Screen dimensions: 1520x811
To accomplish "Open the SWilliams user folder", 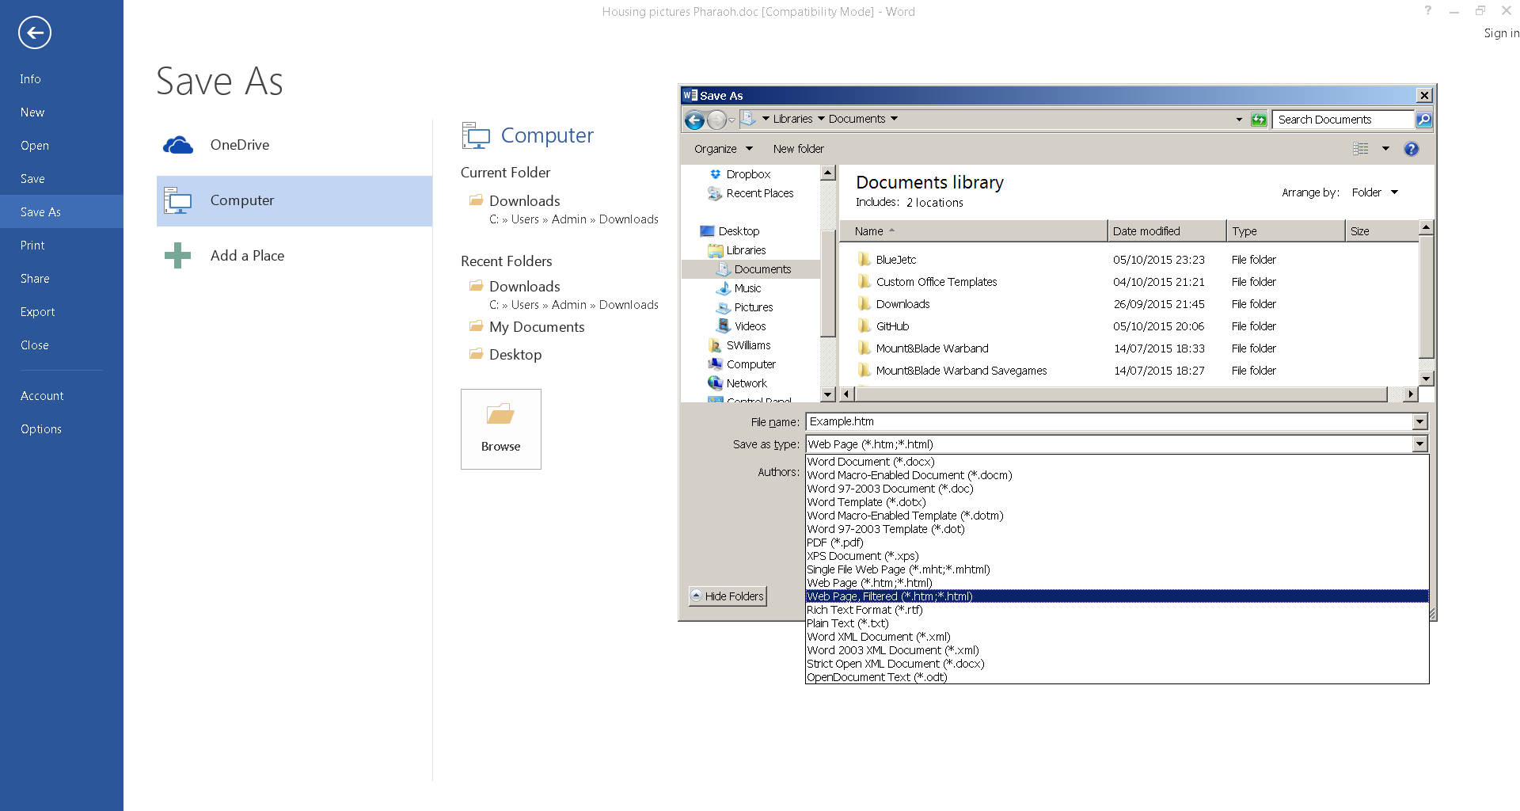I will 748,345.
